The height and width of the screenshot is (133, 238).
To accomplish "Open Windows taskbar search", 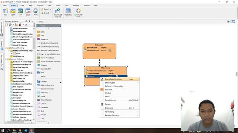I will (9, 130).
